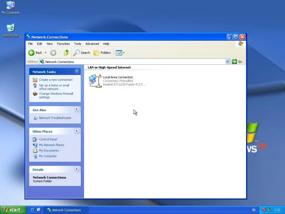This screenshot has width=285, height=214.
Task: Go to My Network Places link
Action: point(51,145)
